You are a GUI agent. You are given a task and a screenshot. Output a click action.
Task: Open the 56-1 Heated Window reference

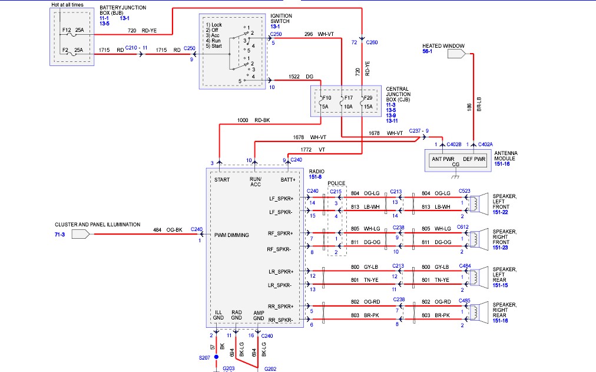[x=427, y=51]
